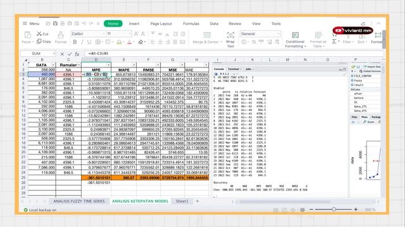Open the ANALISIS FUZZY TIME SERIES sheet
This screenshot has height=227, width=405.
(x=79, y=201)
